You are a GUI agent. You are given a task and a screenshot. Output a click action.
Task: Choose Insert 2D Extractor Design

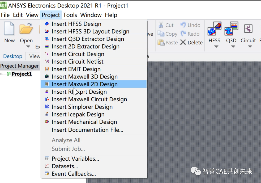[94, 46]
